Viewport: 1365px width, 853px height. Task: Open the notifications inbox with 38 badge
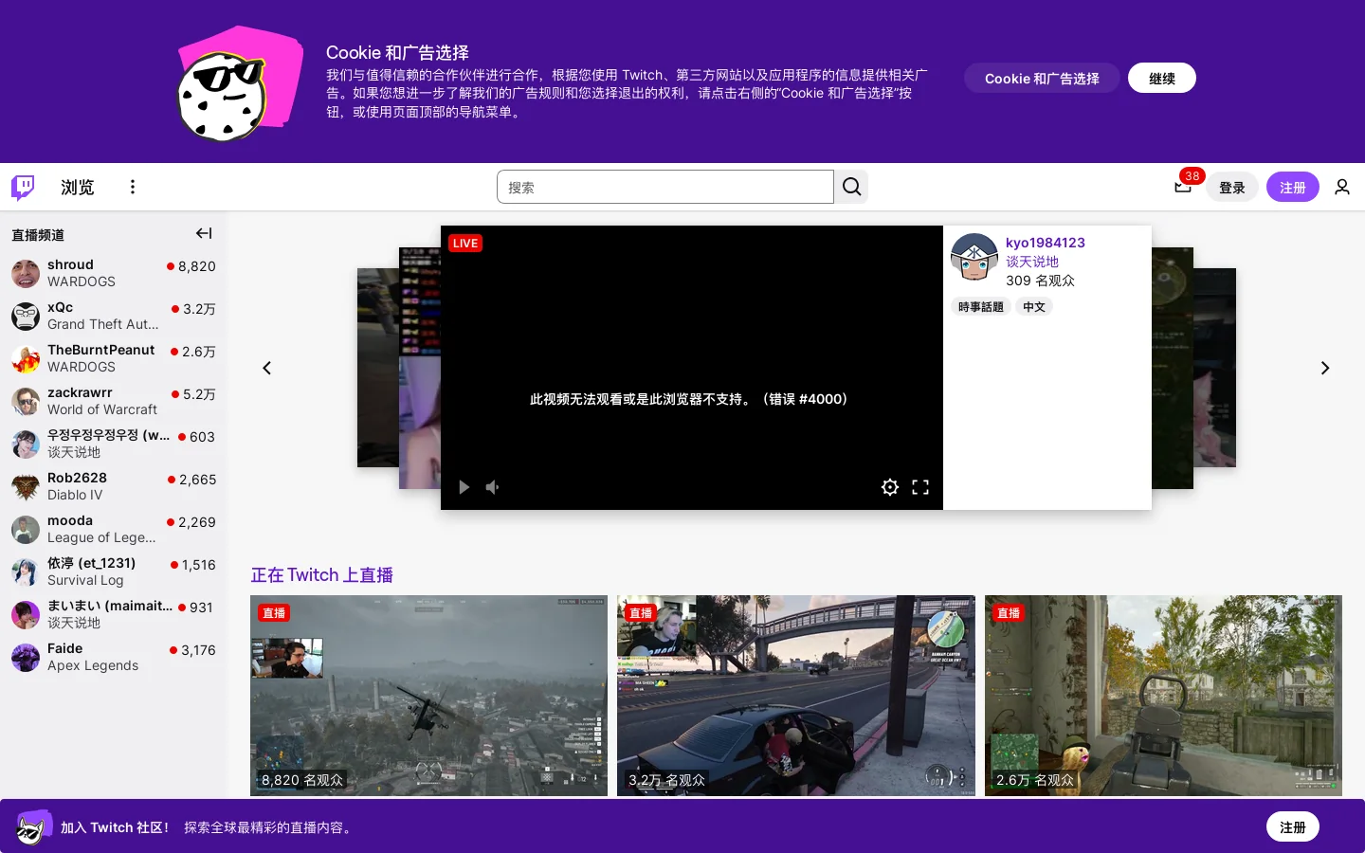[x=1183, y=186]
